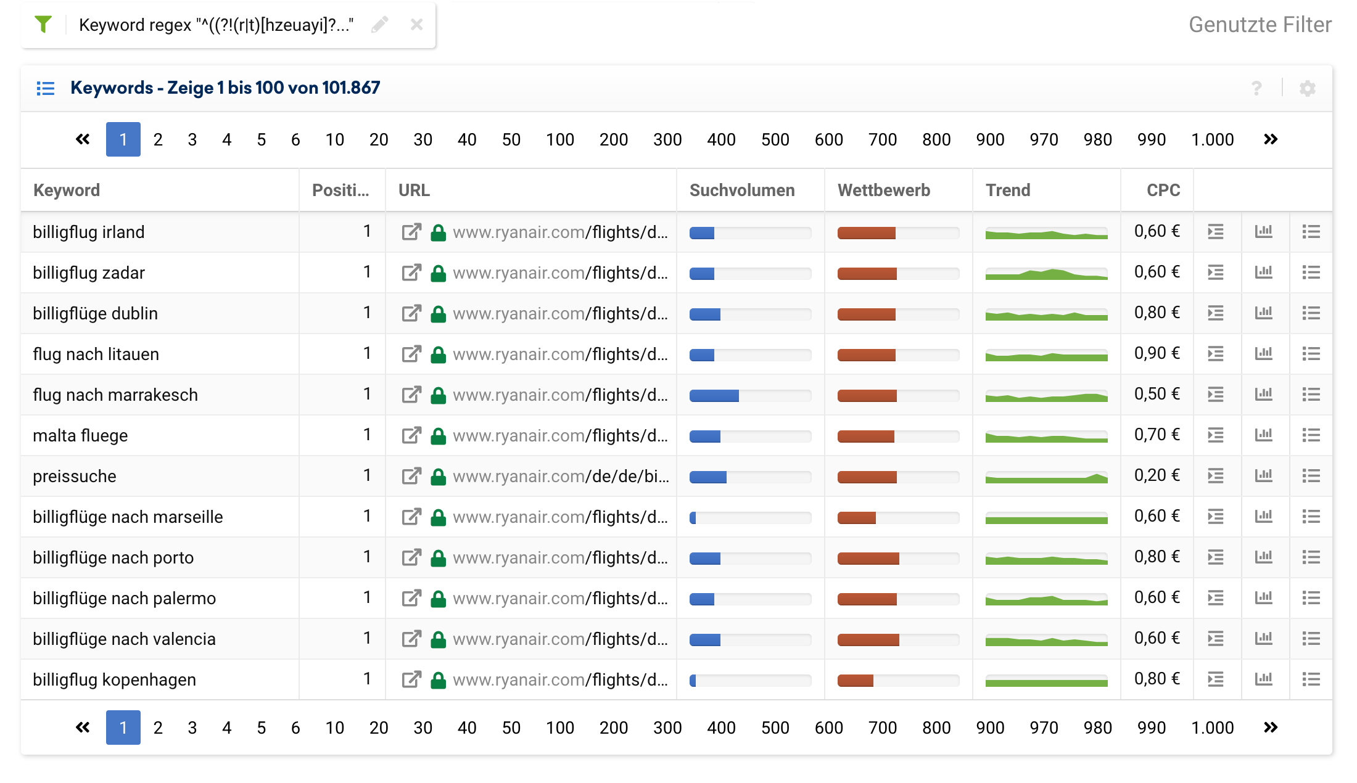
Task: Sort table by CPC column header
Action: click(x=1163, y=190)
